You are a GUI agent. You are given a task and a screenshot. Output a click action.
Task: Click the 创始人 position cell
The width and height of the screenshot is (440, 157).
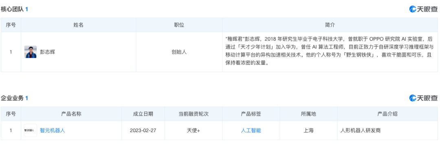[179, 52]
